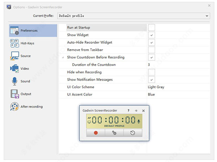
Task: Select the Sound settings section
Action: [33, 81]
